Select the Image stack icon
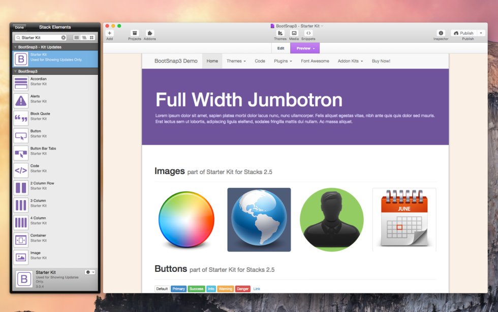 point(21,258)
